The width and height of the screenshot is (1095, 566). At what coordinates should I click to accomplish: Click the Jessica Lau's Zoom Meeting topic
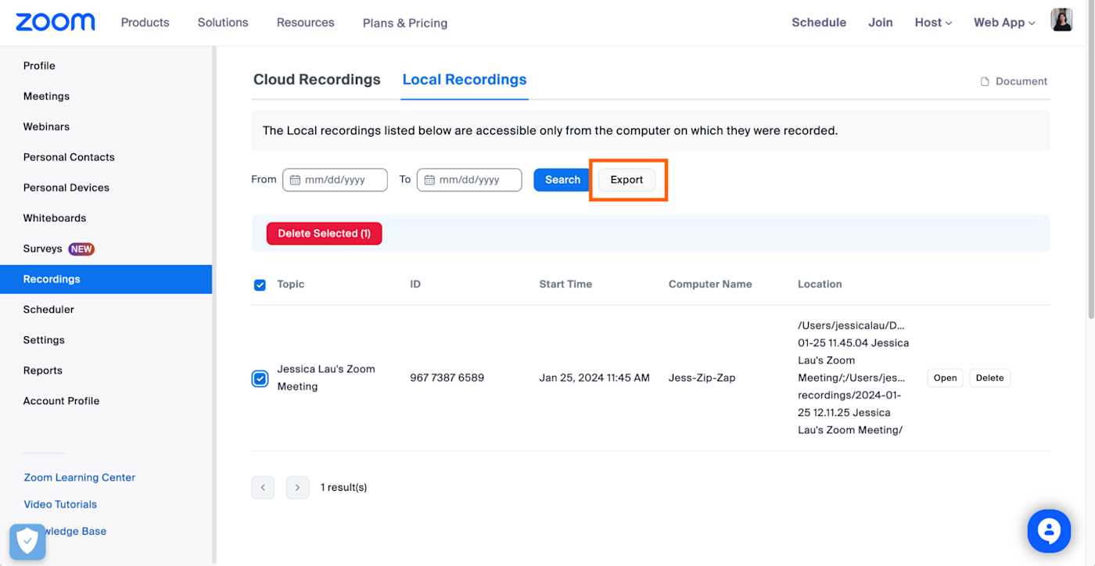[x=326, y=378]
